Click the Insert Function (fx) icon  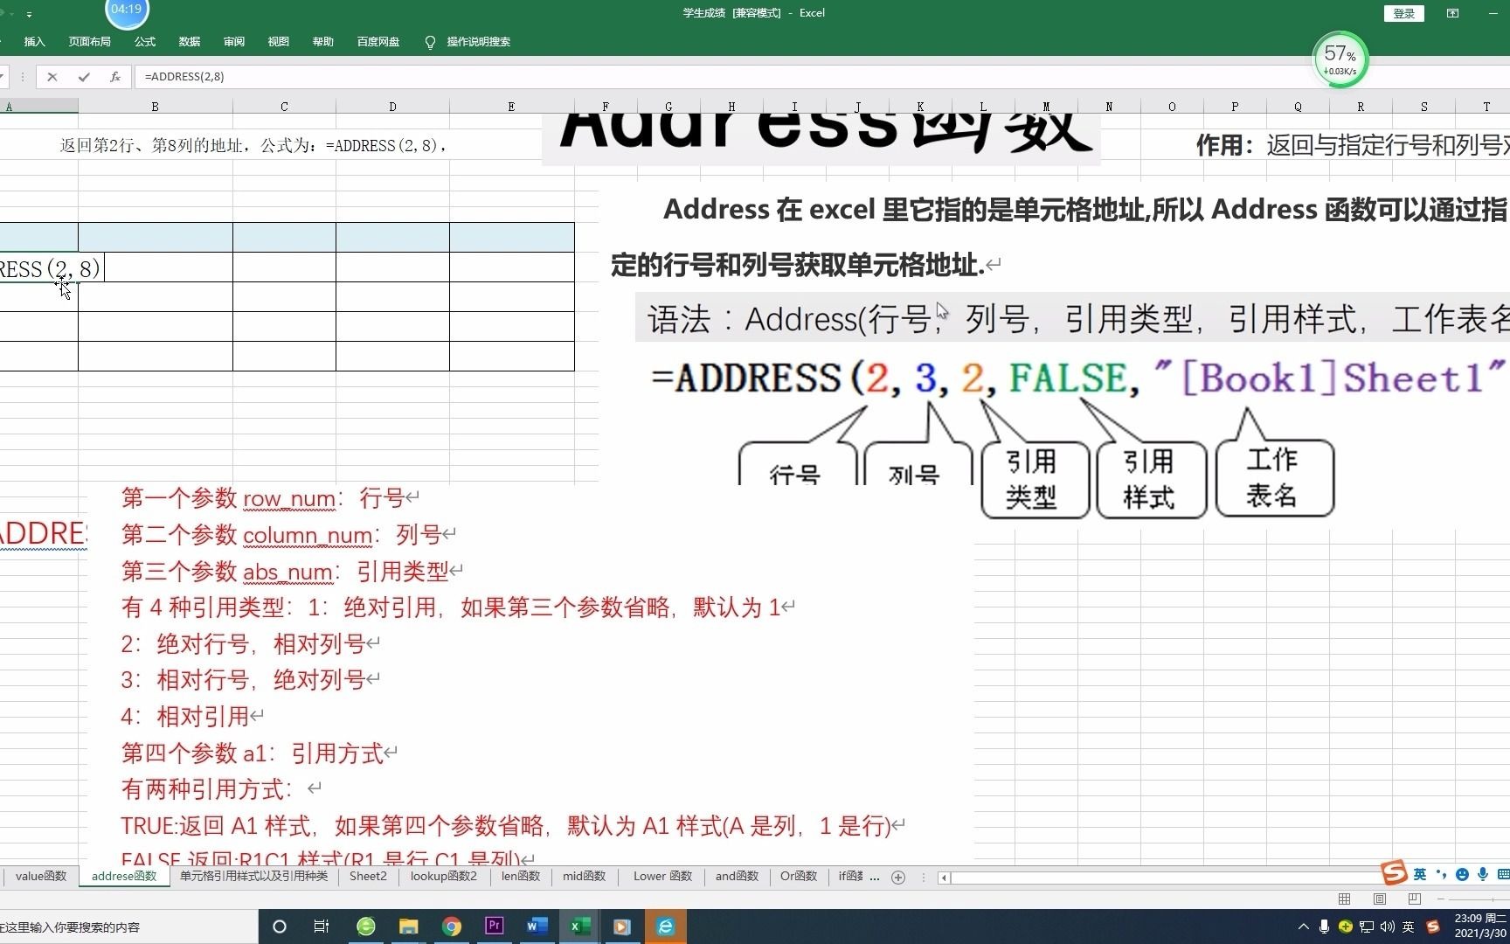tap(115, 77)
